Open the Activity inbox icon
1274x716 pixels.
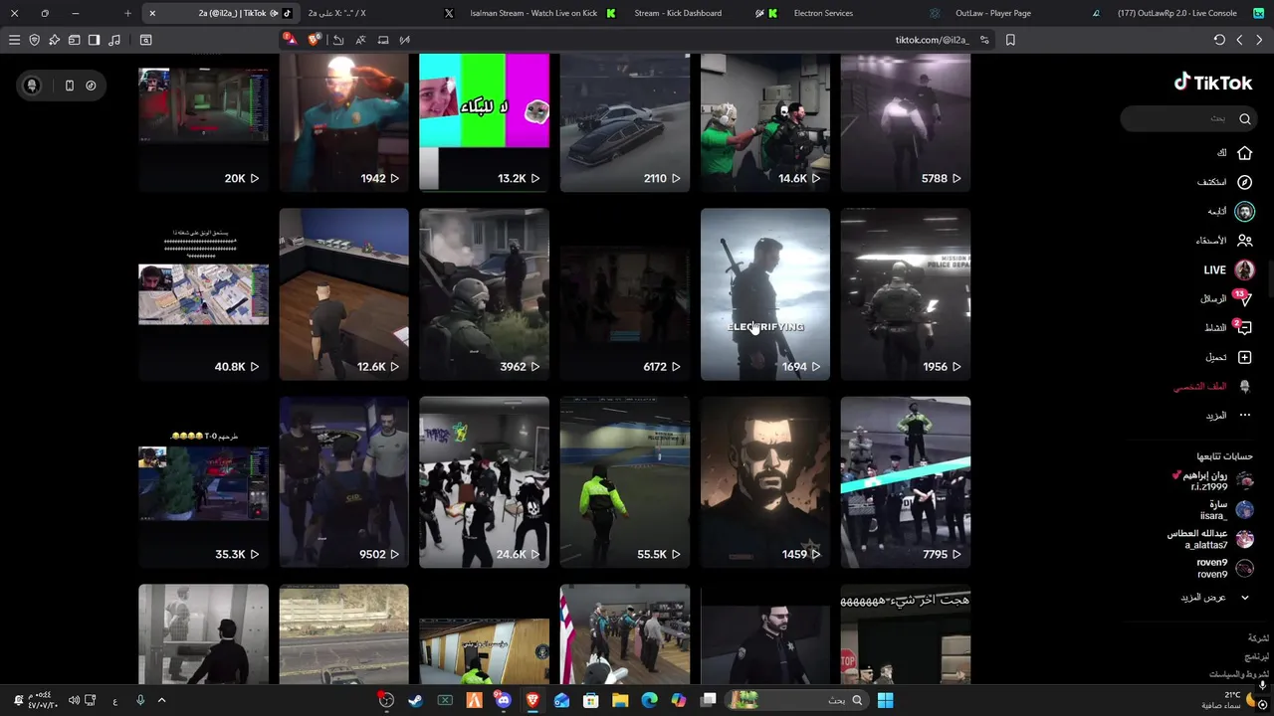pos(1243,327)
